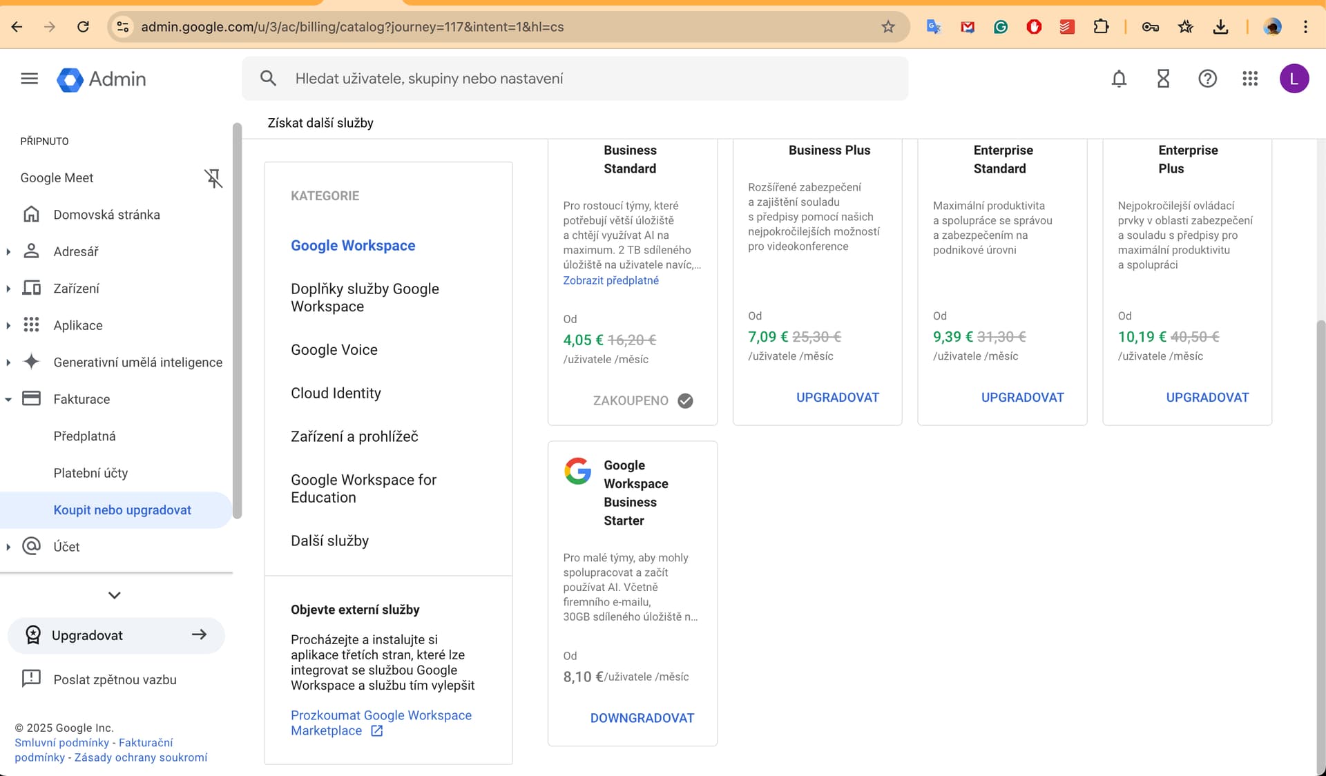Click Downgradovat on Business Starter

[x=642, y=718]
